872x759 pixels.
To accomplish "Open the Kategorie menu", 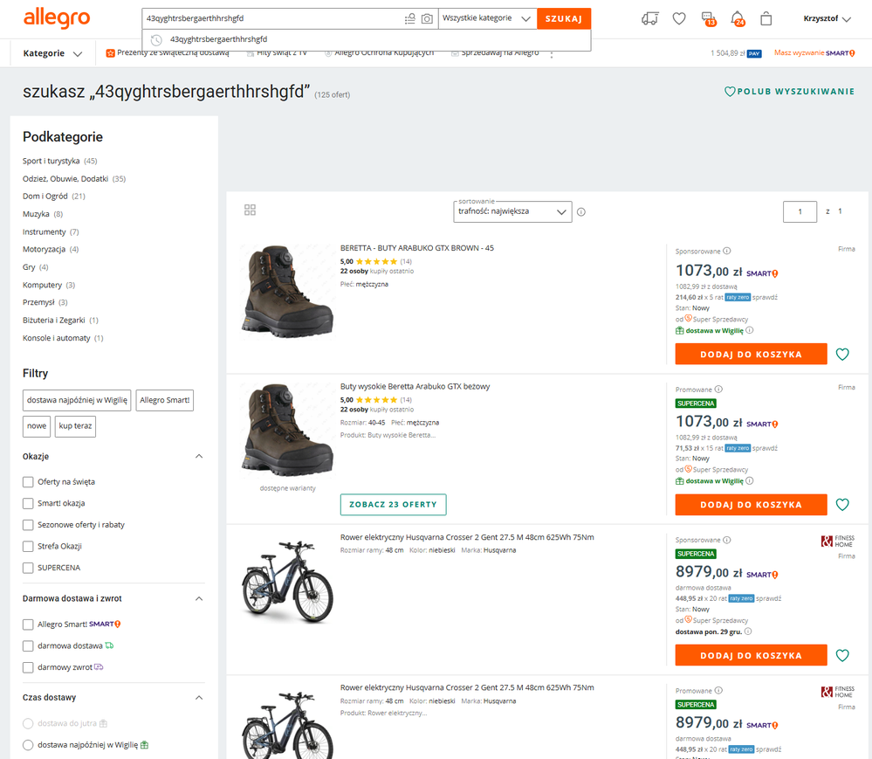I will 52,53.
